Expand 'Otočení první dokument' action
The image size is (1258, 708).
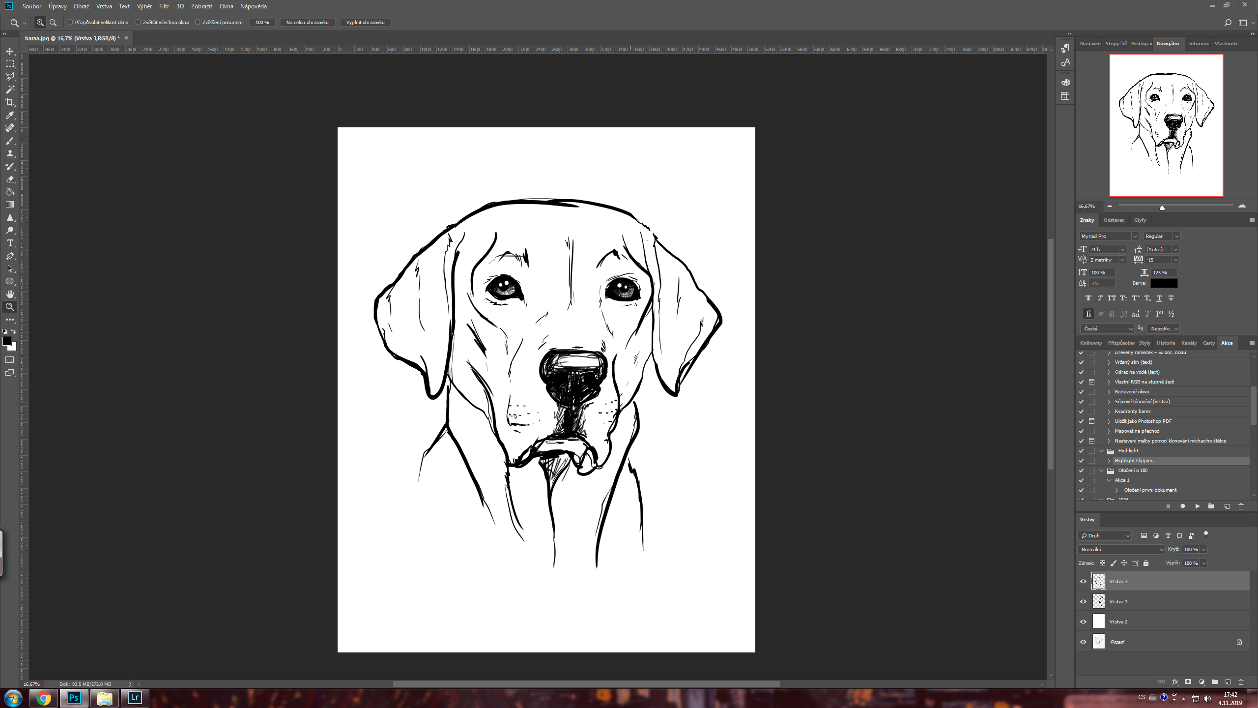(1116, 490)
